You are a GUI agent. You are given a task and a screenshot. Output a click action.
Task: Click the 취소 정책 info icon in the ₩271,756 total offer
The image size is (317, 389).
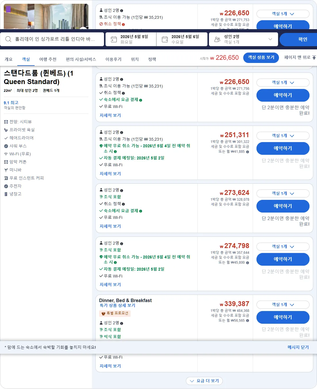click(x=123, y=93)
